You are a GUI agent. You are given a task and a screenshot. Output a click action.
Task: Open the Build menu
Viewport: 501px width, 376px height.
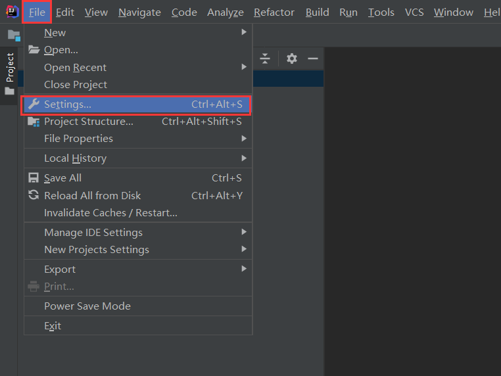318,12
